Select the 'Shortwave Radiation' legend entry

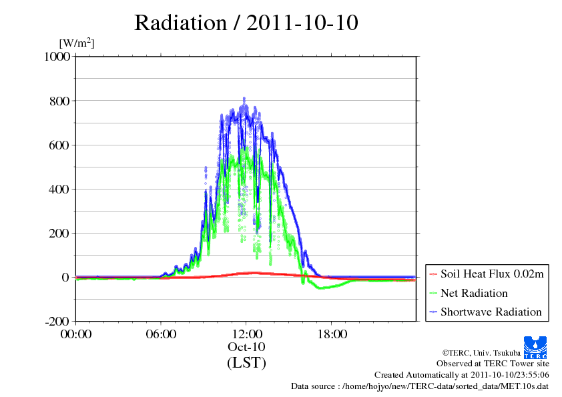485,312
